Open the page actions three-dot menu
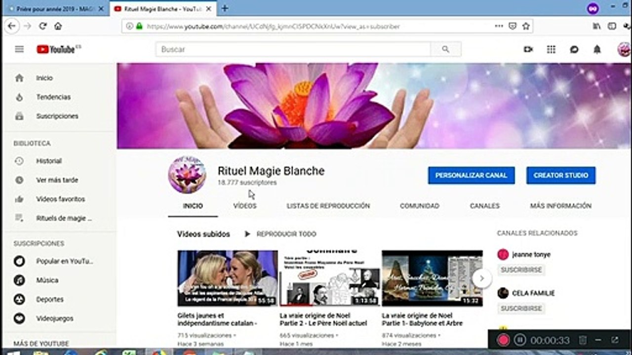632x355 pixels. (499, 26)
